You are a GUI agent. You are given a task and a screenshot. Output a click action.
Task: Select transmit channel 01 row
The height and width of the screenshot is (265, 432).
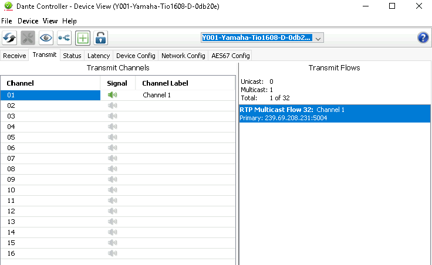click(118, 95)
